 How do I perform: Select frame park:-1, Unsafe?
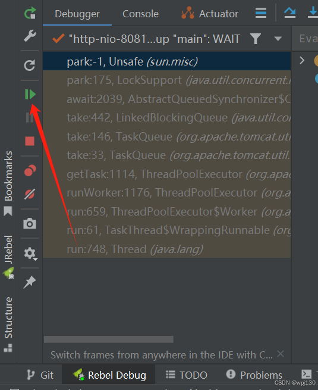166,61
